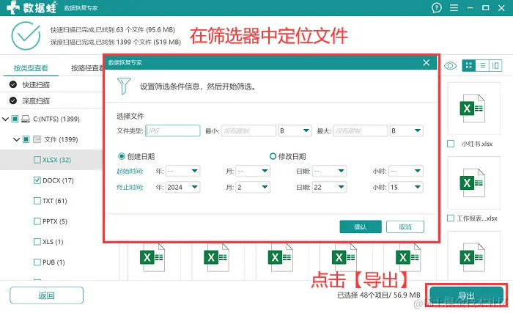Select the 修改日期 radio button
Screen dimensions: 513x313
(x=273, y=156)
